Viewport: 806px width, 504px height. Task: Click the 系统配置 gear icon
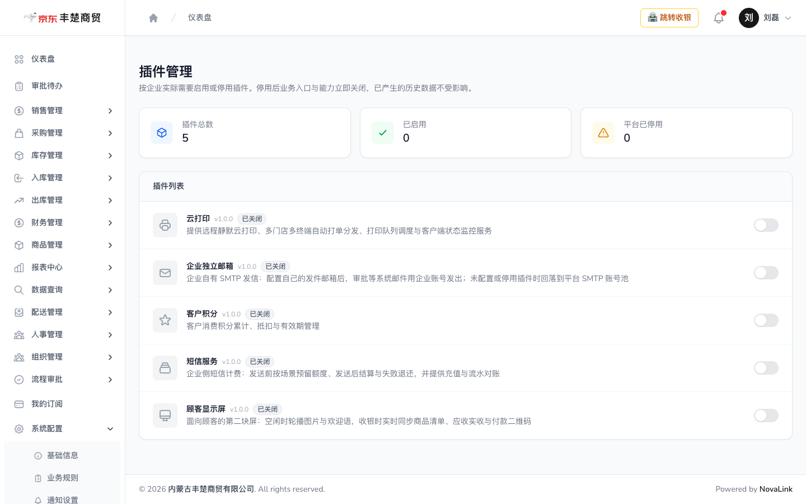coord(19,429)
